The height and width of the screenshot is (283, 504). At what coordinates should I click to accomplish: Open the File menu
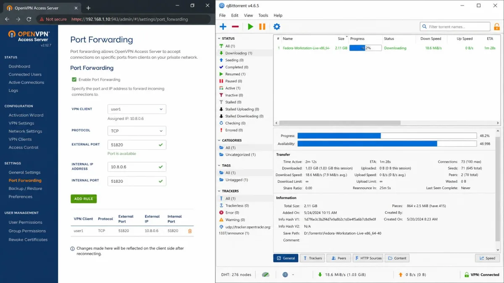tap(223, 16)
